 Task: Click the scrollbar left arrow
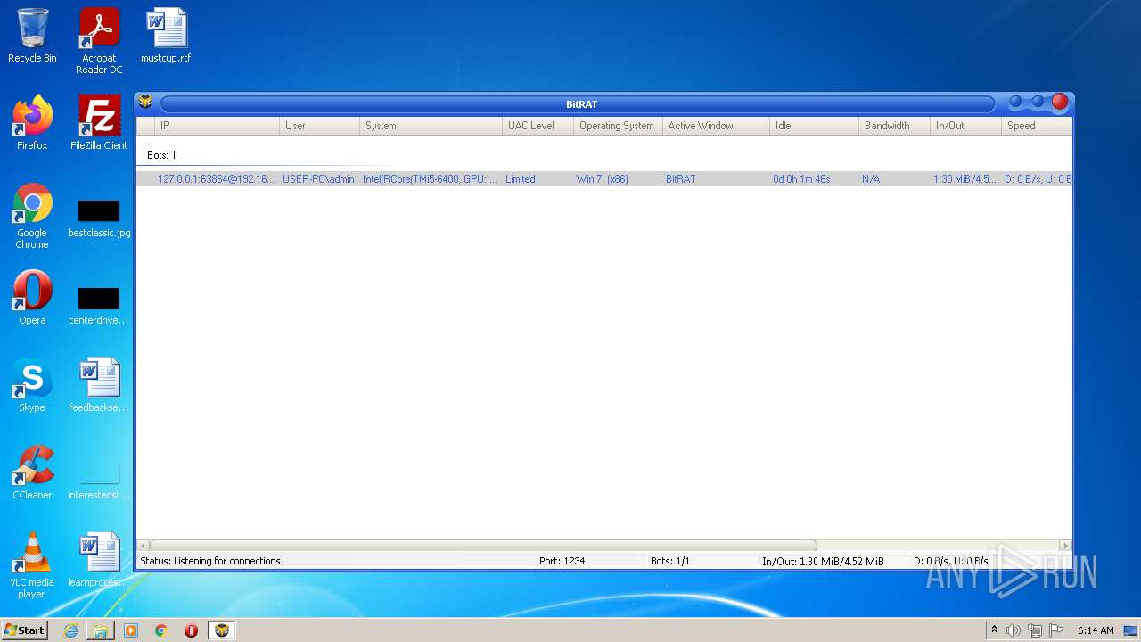(x=143, y=545)
